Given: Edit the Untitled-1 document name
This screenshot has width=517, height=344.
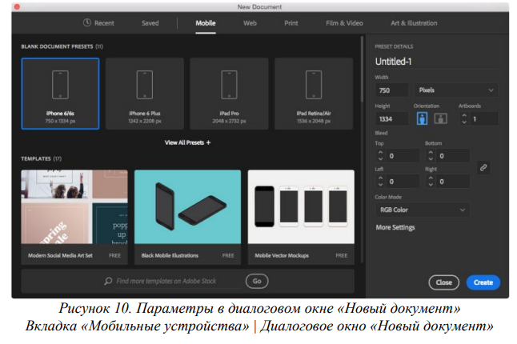Looking at the screenshot, I should click(x=436, y=62).
